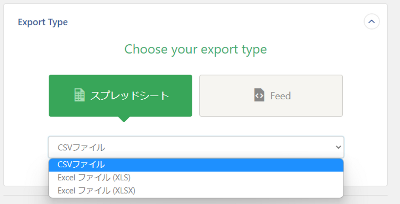Click the スプレッドシート label text
This screenshot has height=204, width=400.
(x=130, y=96)
